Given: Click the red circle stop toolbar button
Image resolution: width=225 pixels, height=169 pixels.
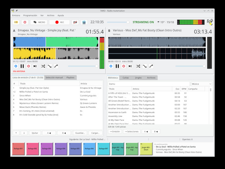Looking at the screenshot, I should [25, 22].
